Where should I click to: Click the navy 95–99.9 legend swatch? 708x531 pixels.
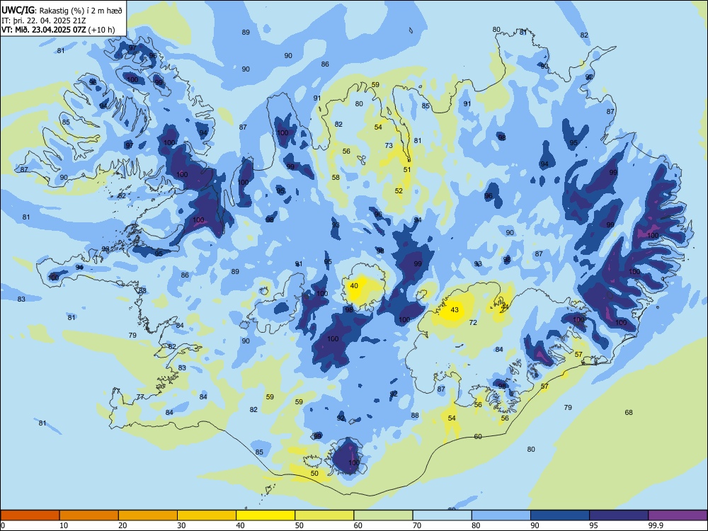click(619, 515)
